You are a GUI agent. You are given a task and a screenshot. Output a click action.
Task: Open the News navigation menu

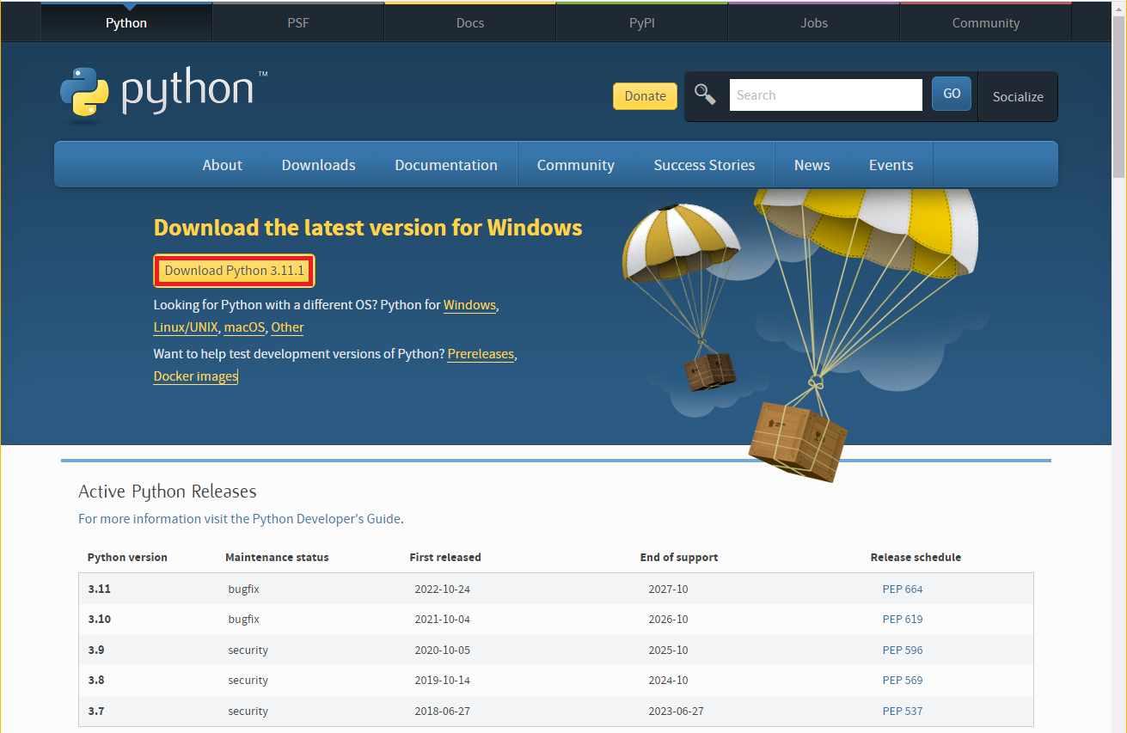[812, 165]
